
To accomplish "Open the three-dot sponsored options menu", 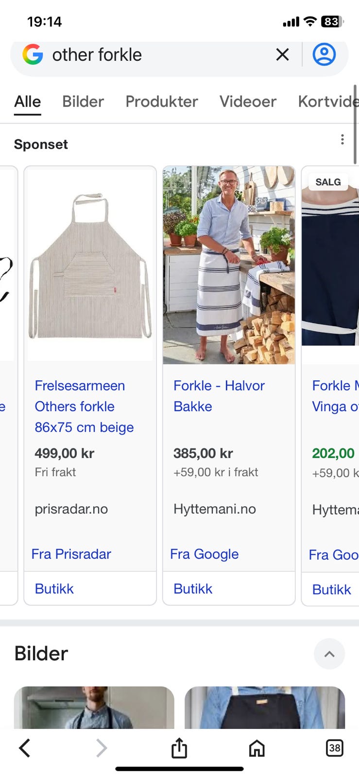I will tap(342, 140).
